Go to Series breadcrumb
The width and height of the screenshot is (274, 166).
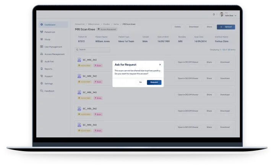pos(116,24)
